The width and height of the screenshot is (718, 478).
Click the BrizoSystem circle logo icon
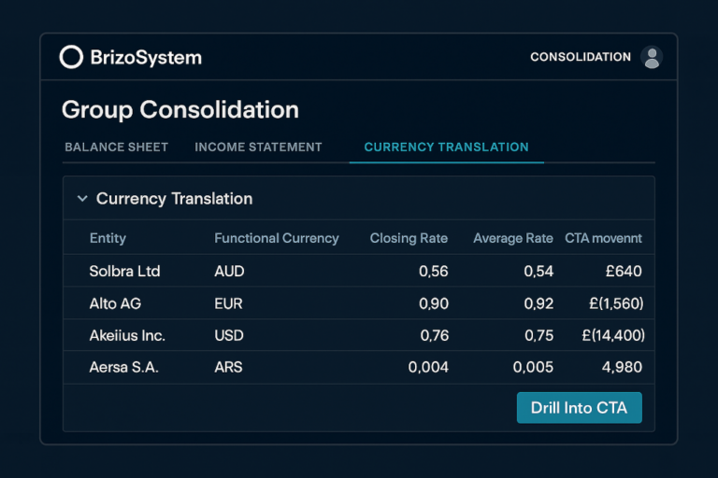pyautogui.click(x=71, y=57)
